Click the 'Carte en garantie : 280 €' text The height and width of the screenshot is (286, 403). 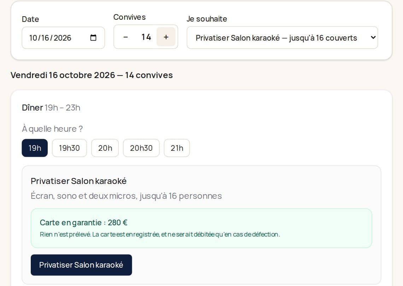click(83, 222)
